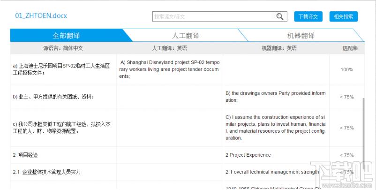
Task: Click the 机器翻译：英语 column header
Action: tap(279, 48)
